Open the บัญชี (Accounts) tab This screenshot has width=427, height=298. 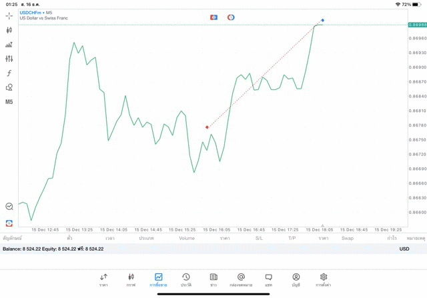point(296,279)
